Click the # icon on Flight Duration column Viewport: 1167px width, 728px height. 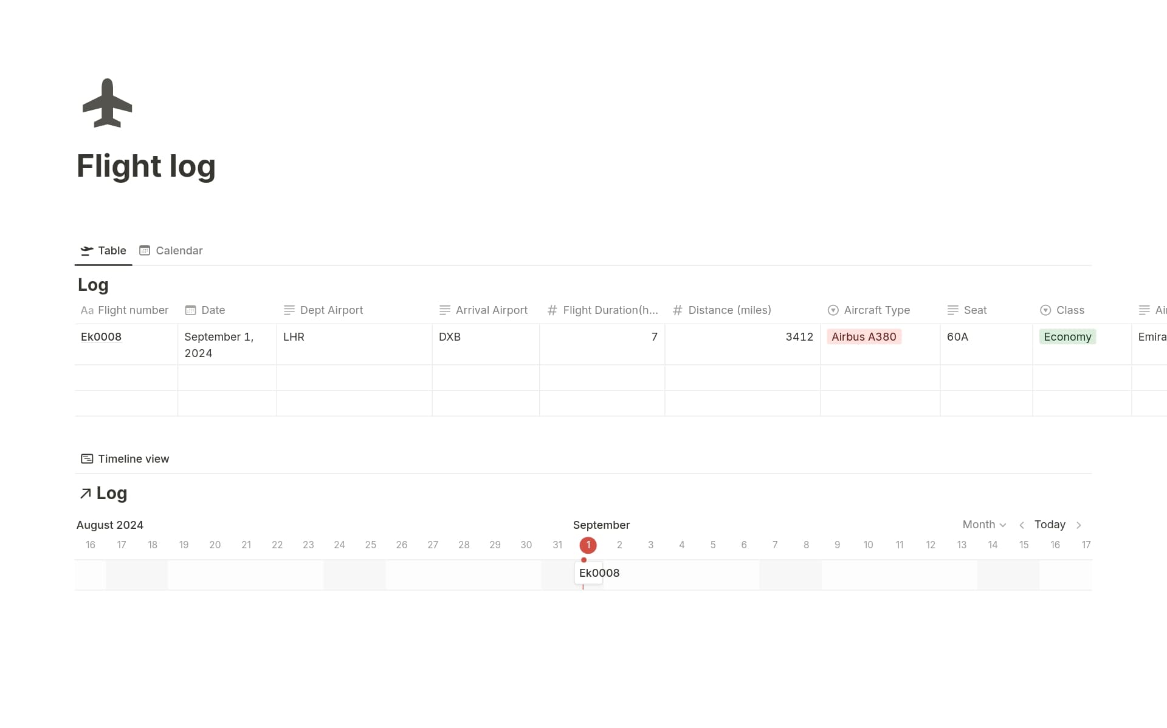click(552, 310)
